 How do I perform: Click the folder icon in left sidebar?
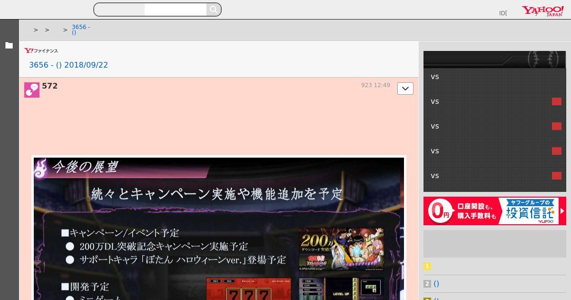tap(9, 45)
